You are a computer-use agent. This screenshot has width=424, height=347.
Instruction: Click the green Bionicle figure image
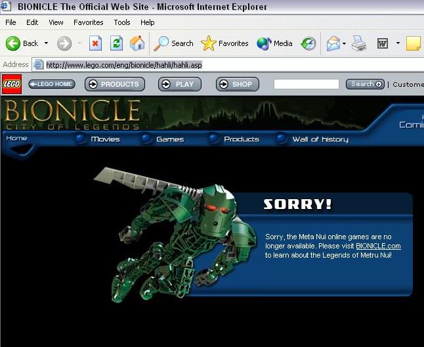pos(176,235)
